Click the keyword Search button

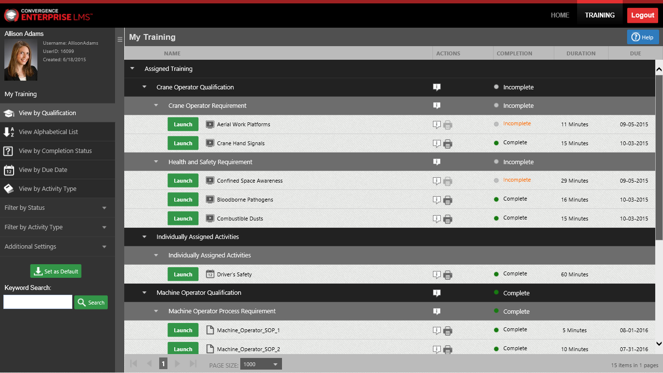[91, 302]
